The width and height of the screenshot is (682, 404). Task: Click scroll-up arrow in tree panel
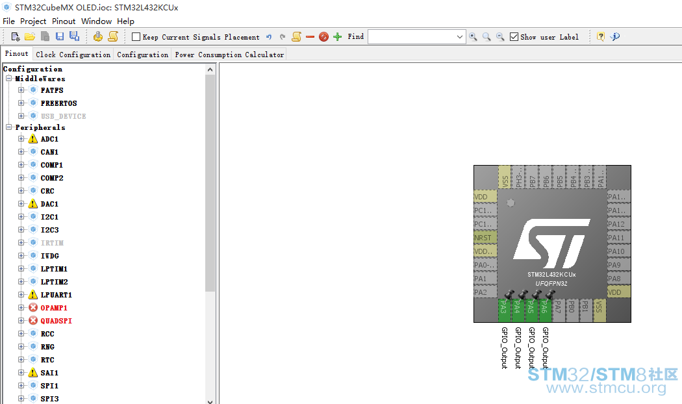pyautogui.click(x=210, y=69)
